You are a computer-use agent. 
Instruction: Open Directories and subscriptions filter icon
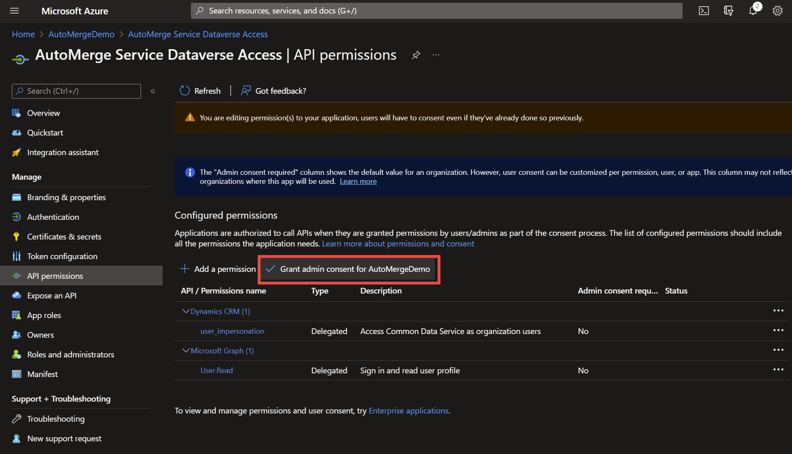728,11
